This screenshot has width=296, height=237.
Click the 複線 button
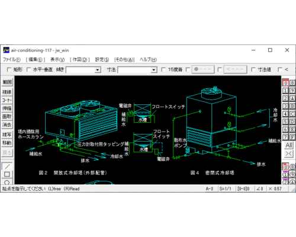7,92
